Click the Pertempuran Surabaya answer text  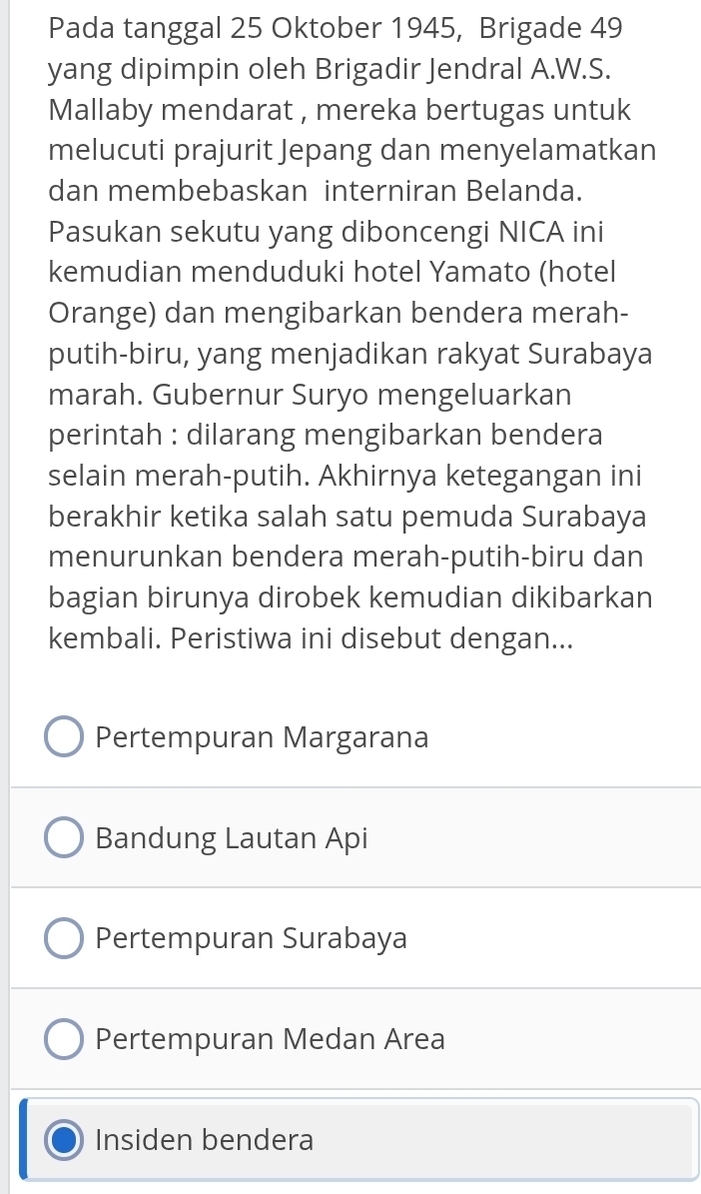point(252,938)
